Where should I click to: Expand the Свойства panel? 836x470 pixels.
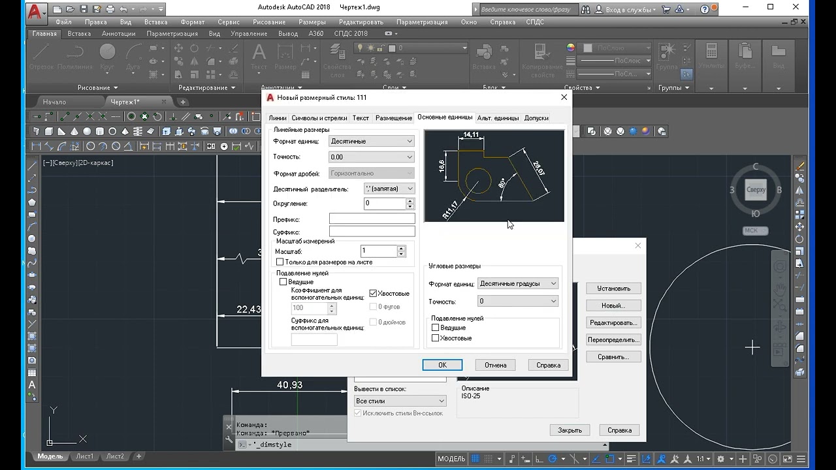[x=582, y=87]
